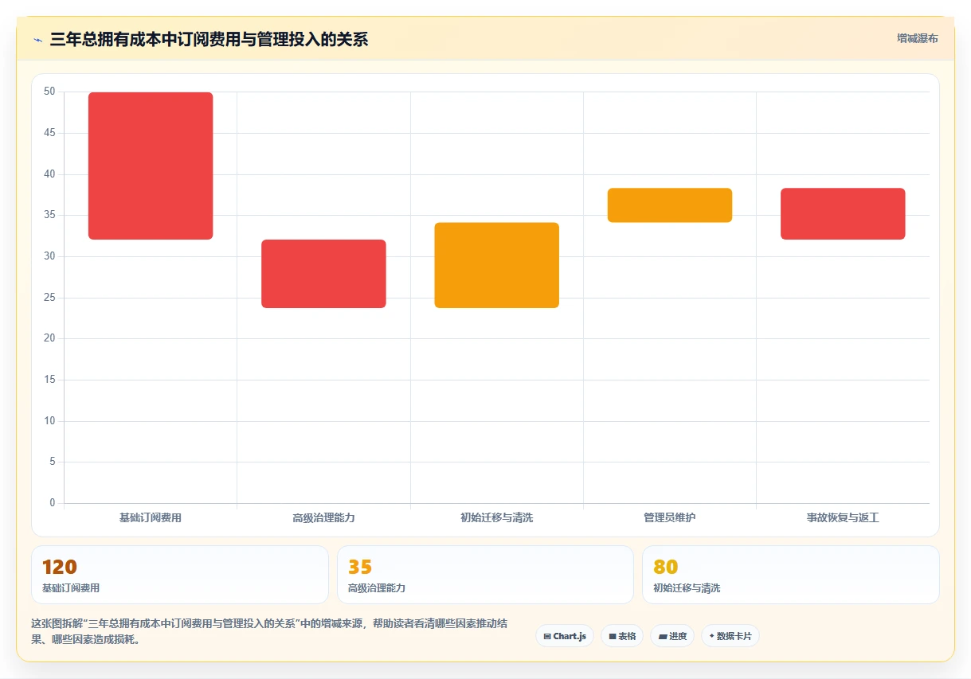971x679 pixels.
Task: Click the chart title 三年总拥有成本
Action: pyautogui.click(x=209, y=39)
